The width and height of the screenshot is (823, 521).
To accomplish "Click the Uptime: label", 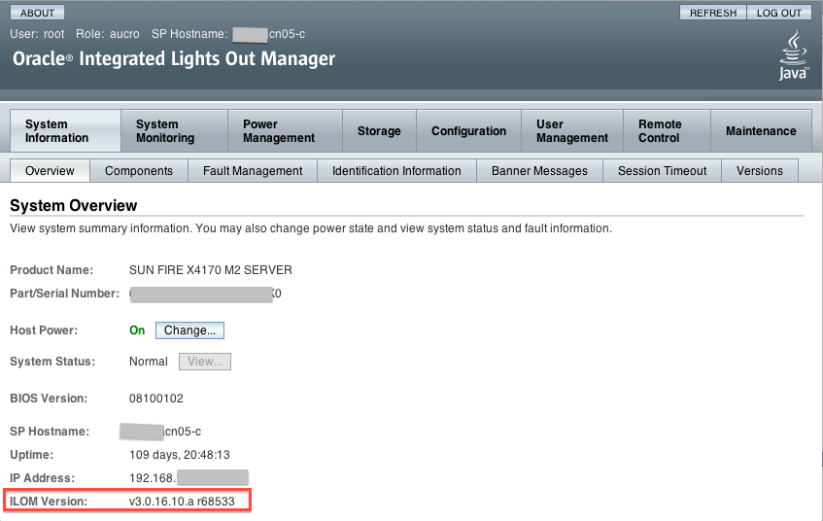I will click(31, 455).
